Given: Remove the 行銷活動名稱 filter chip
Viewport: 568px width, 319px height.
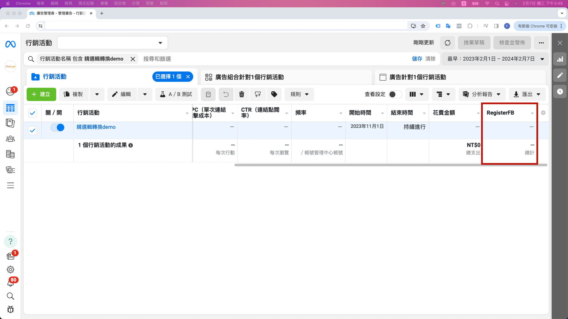Looking at the screenshot, I should pyautogui.click(x=133, y=59).
